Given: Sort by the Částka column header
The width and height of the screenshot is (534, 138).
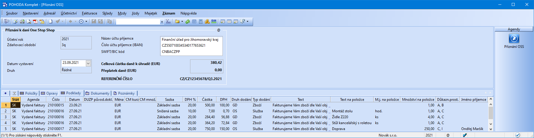Looking at the screenshot, I should [x=207, y=100].
